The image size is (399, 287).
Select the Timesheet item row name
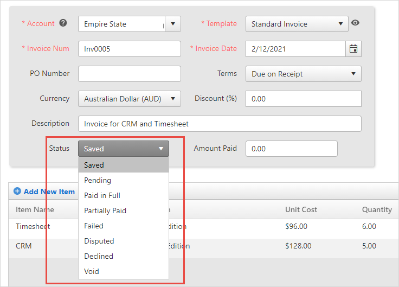(x=33, y=226)
